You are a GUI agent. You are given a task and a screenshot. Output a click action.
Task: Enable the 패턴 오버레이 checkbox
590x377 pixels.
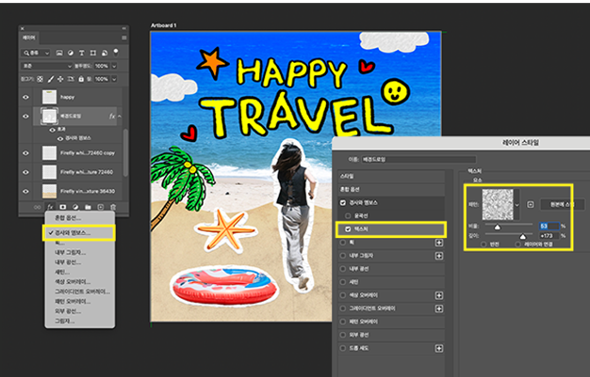coord(343,322)
